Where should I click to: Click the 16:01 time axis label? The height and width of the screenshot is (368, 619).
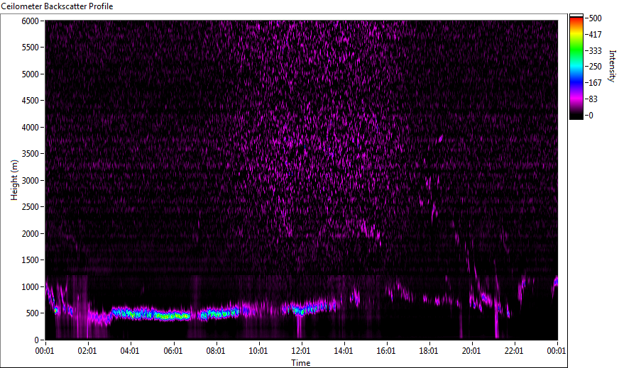coord(386,351)
